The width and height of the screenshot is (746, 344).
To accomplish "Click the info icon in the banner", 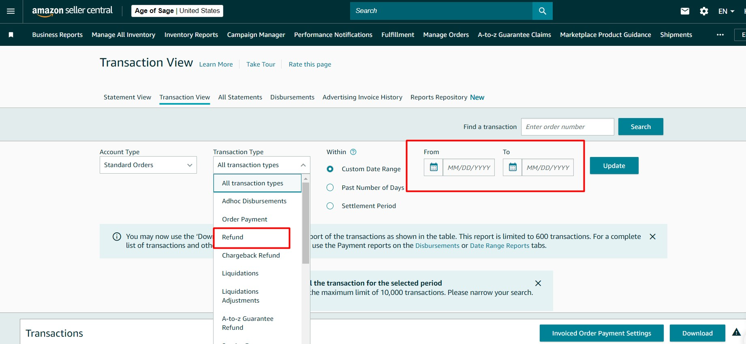I will 117,236.
